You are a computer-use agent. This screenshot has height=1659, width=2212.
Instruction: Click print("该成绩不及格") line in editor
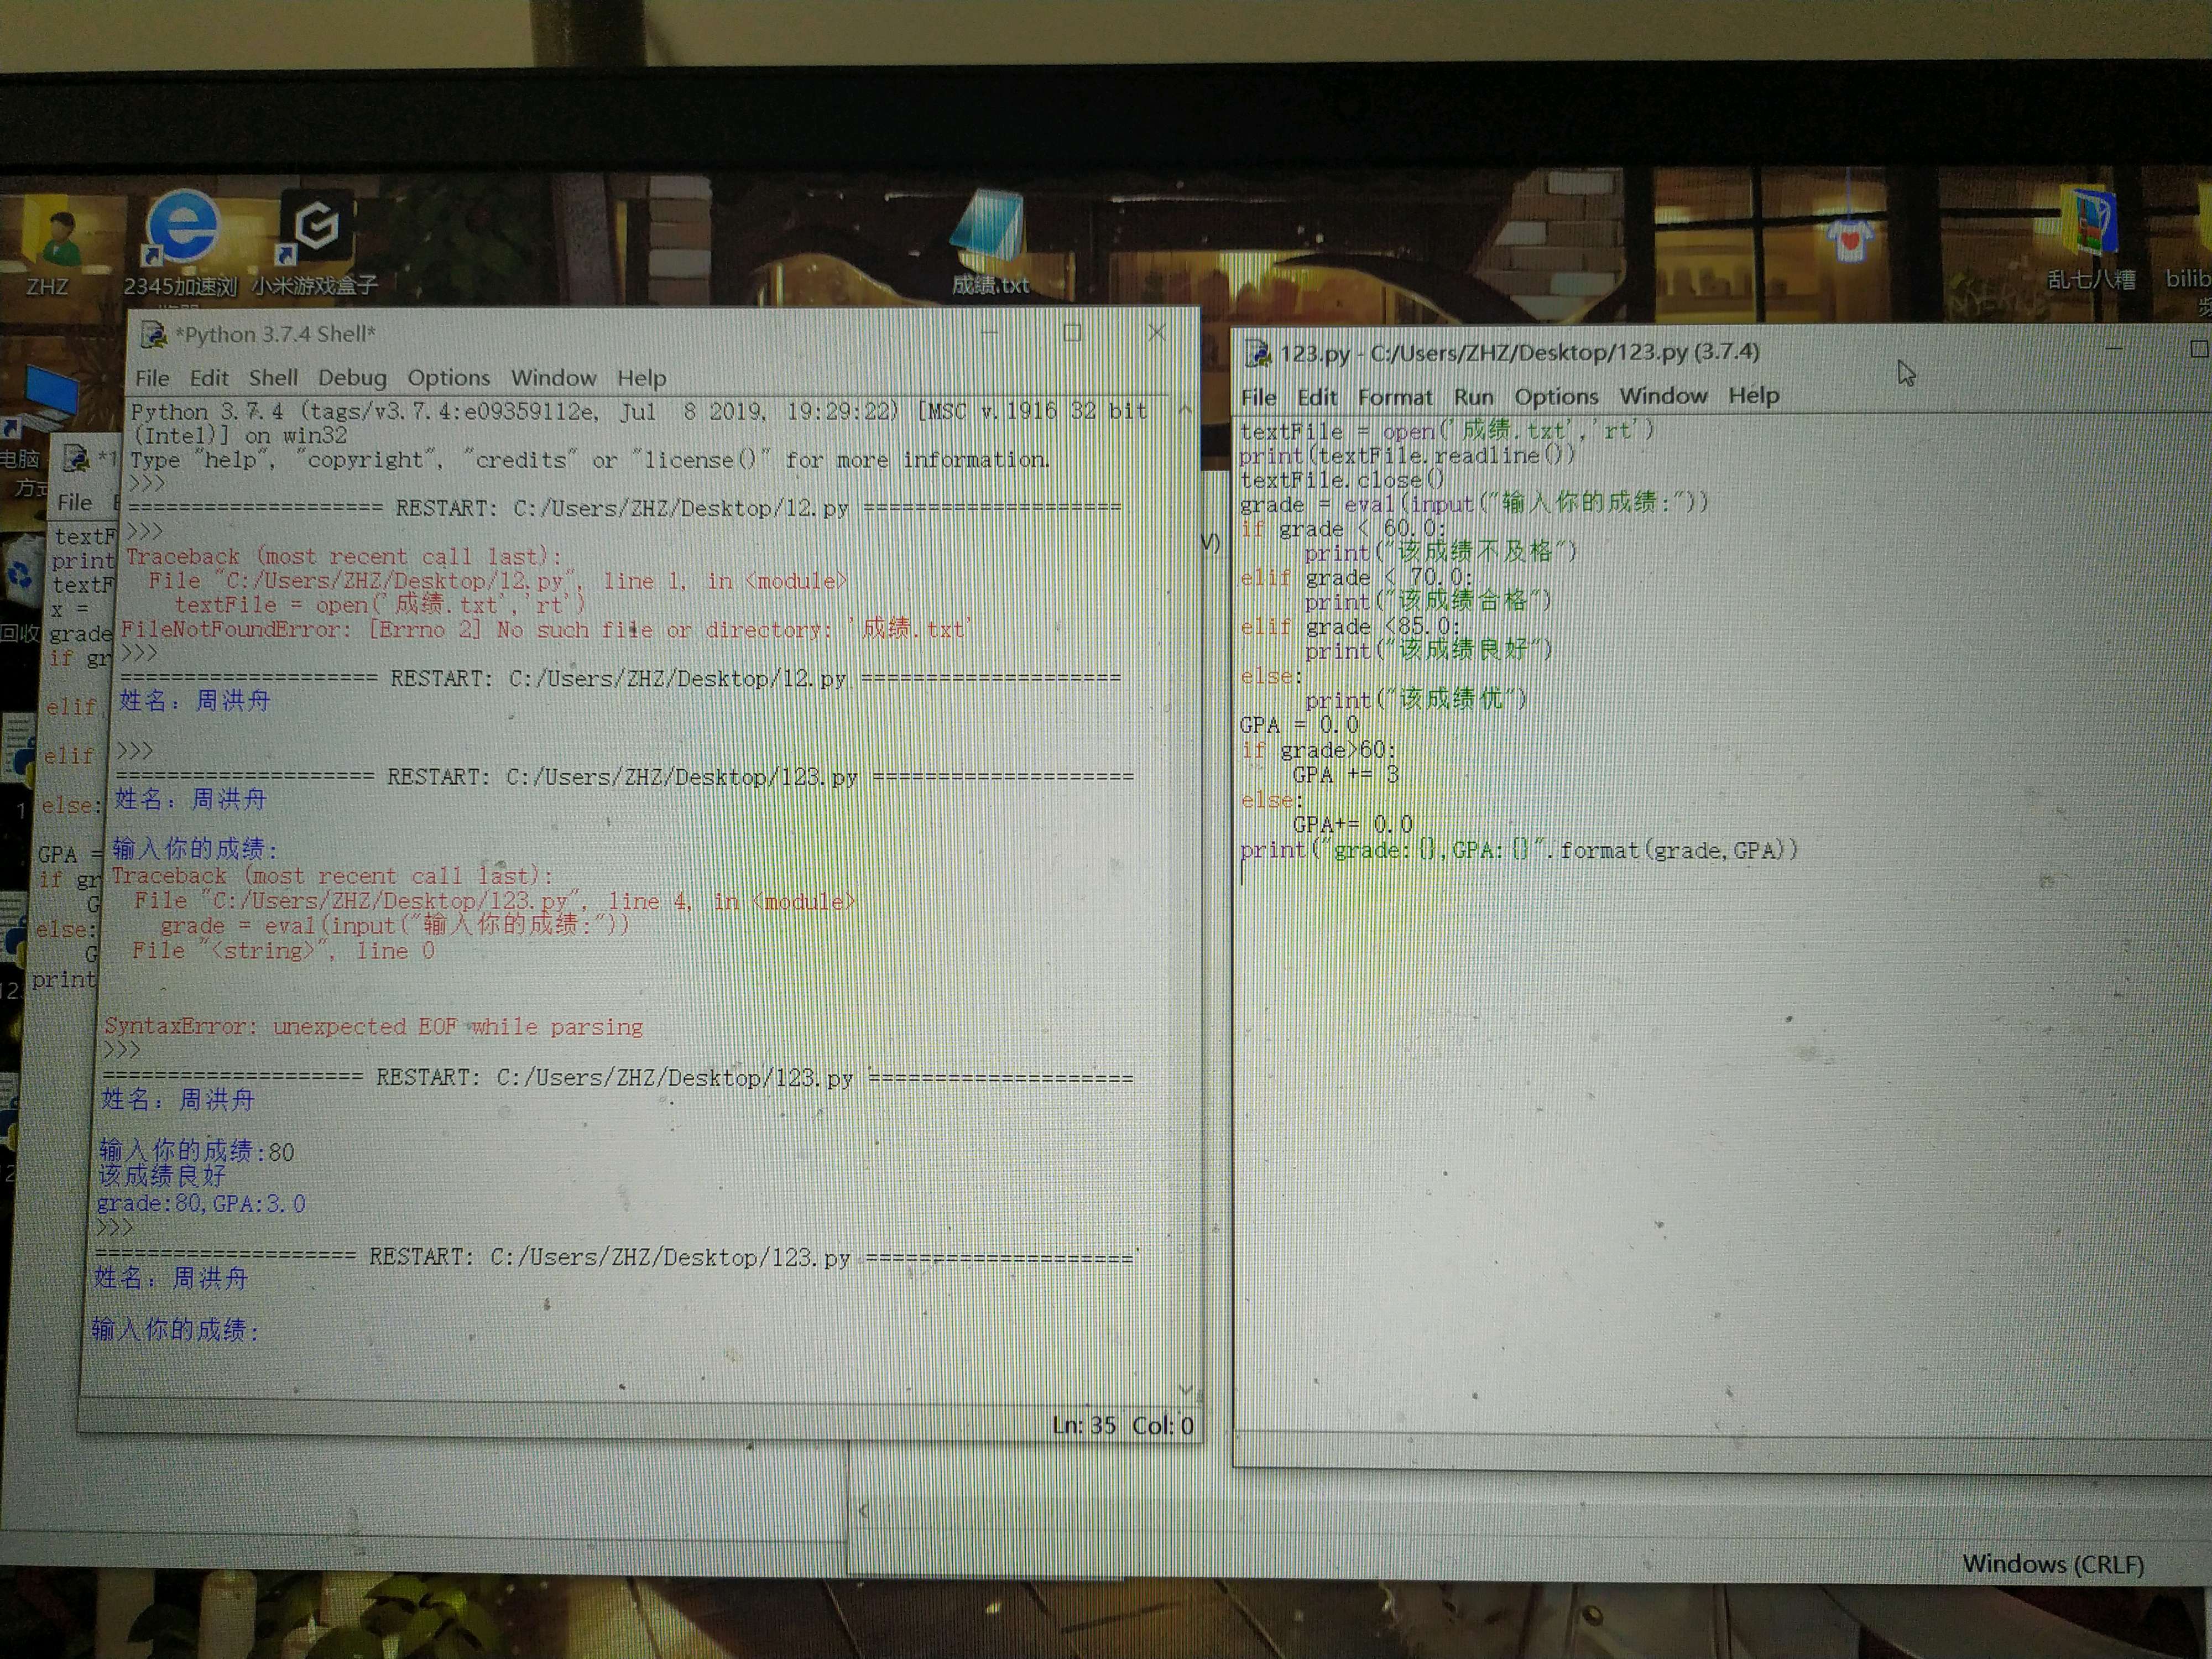click(x=1440, y=552)
